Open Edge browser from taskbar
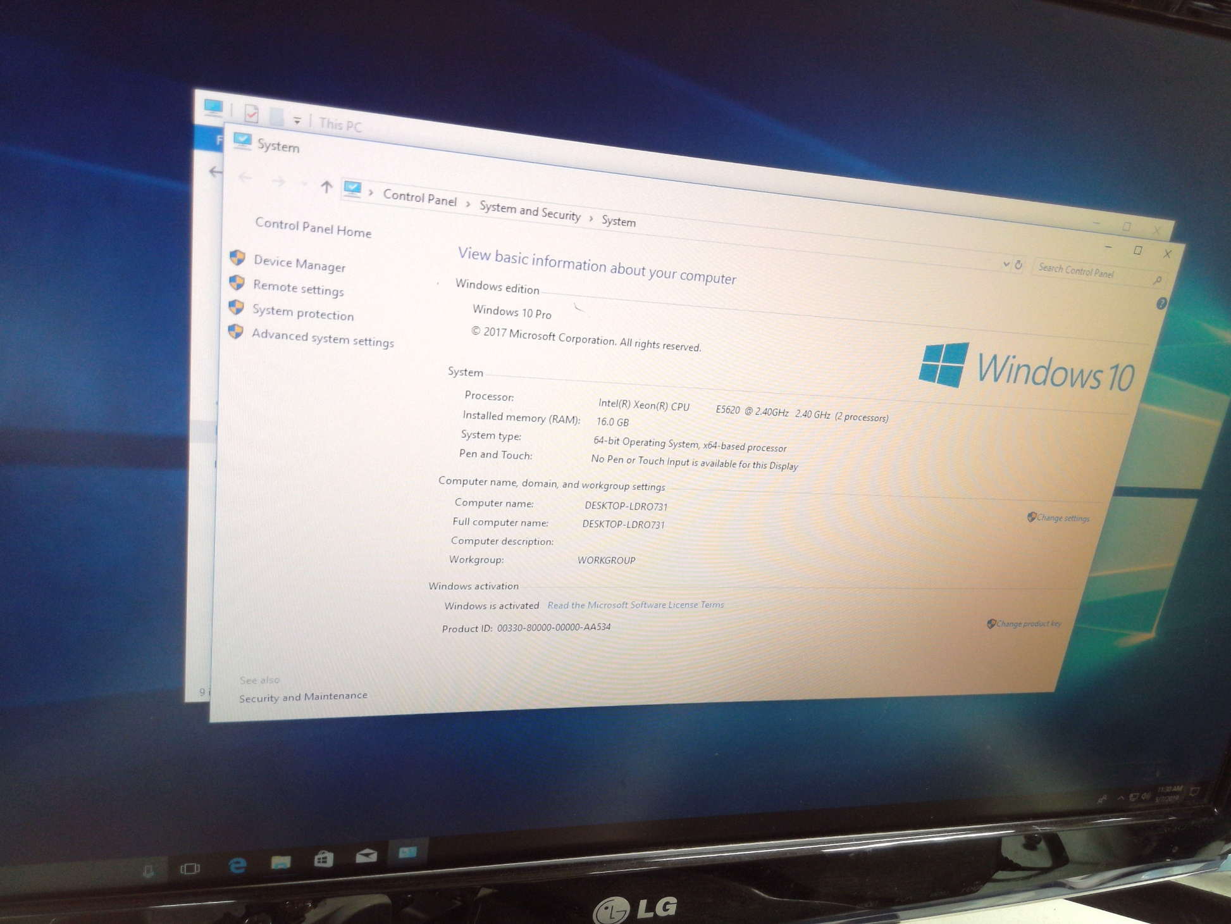Image resolution: width=1231 pixels, height=924 pixels. [238, 865]
